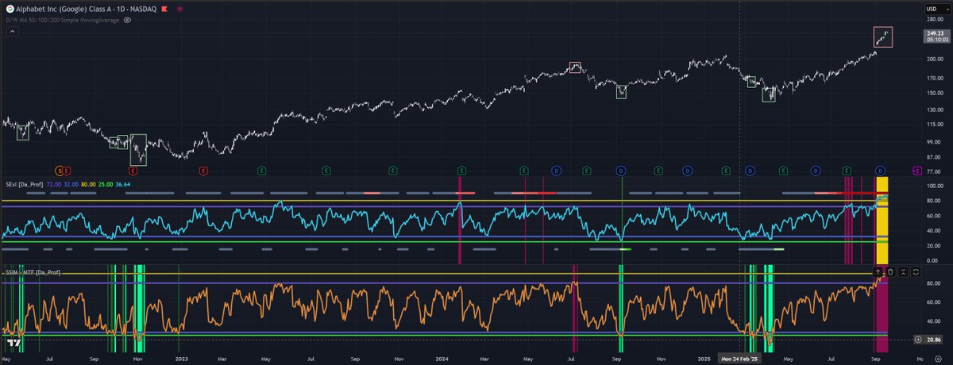Delete the SSIM pane with the trash icon
Screen dimensions: 953x365
point(890,271)
